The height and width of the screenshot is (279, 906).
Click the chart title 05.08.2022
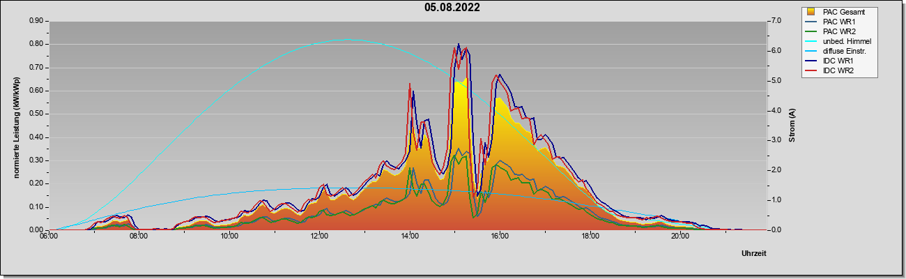point(452,8)
